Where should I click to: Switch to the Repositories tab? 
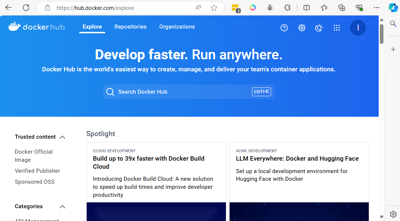(130, 27)
